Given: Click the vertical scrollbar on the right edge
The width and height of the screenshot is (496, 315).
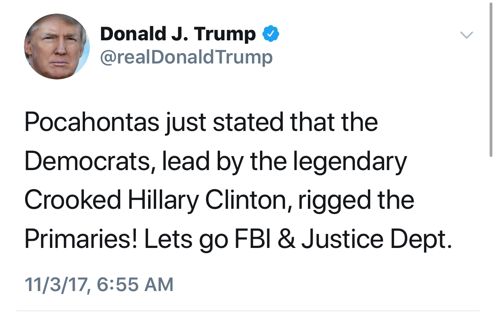Looking at the screenshot, I should 491,80.
